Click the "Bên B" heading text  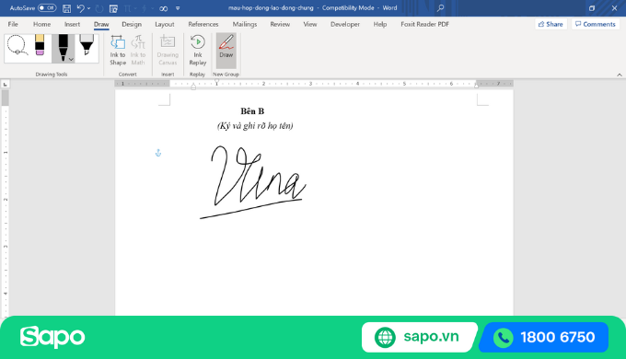coord(252,111)
